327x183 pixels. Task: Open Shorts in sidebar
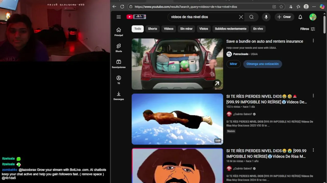pyautogui.click(x=119, y=48)
